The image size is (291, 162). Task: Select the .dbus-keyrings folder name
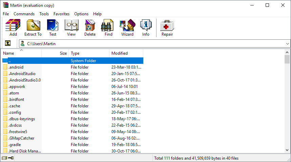coord(22,119)
